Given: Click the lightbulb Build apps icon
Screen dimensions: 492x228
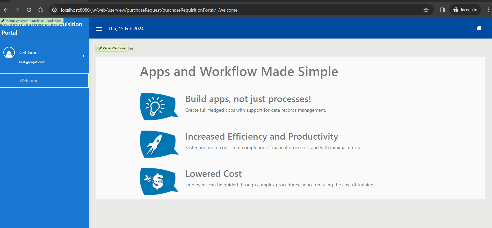Looking at the screenshot, I should (x=159, y=107).
